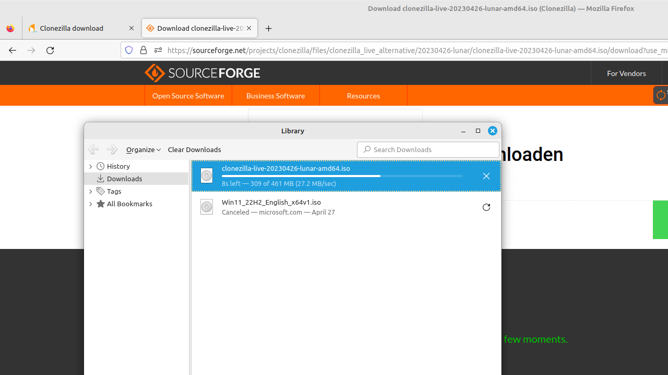Maximize the Library window
668x375 pixels.
478,131
